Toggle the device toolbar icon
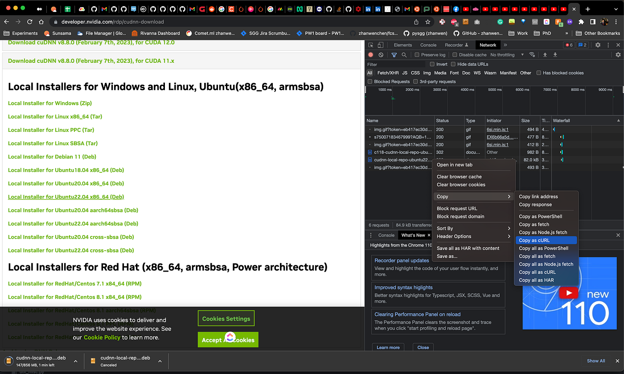Screen dimensions: 624x374 (380, 45)
